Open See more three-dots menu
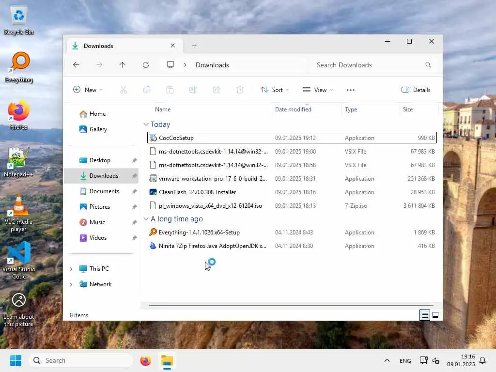Screen dimensions: 496x372 [351, 90]
